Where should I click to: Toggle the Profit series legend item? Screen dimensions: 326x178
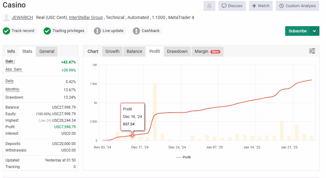pyautogui.click(x=184, y=157)
